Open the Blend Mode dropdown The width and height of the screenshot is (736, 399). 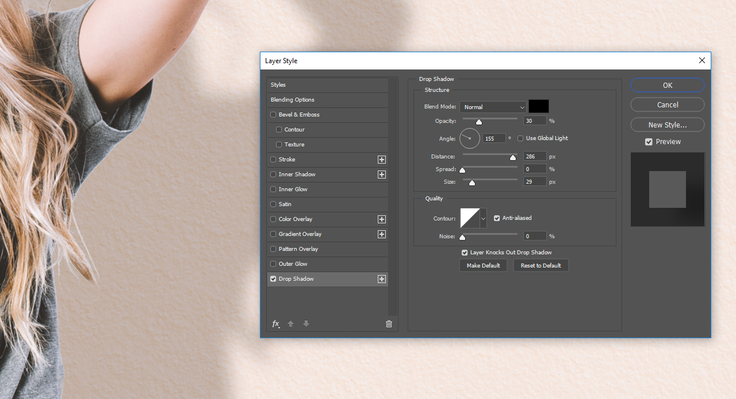click(493, 107)
